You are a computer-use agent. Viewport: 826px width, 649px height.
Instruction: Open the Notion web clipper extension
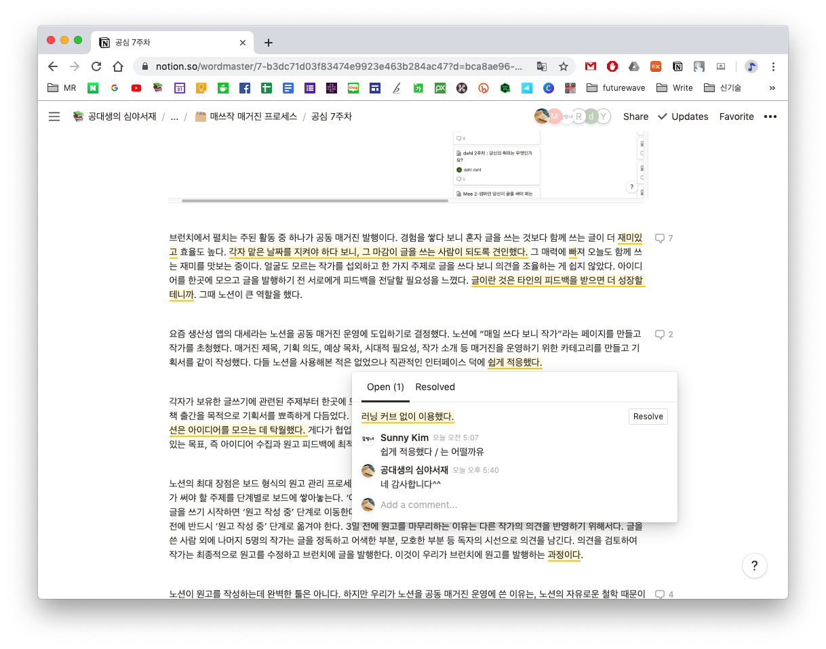point(677,66)
